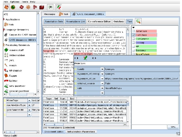
Task: Click the red lifebuoy toolbar icon
Action: [x=22, y=7]
